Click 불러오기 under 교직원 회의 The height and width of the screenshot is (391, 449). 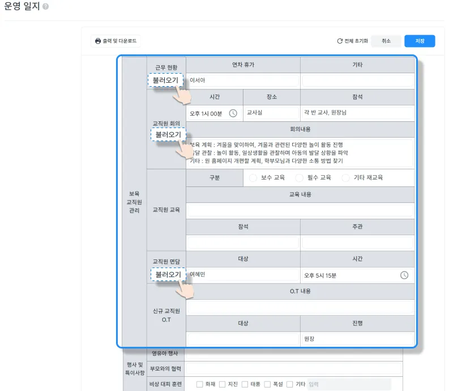(168, 134)
